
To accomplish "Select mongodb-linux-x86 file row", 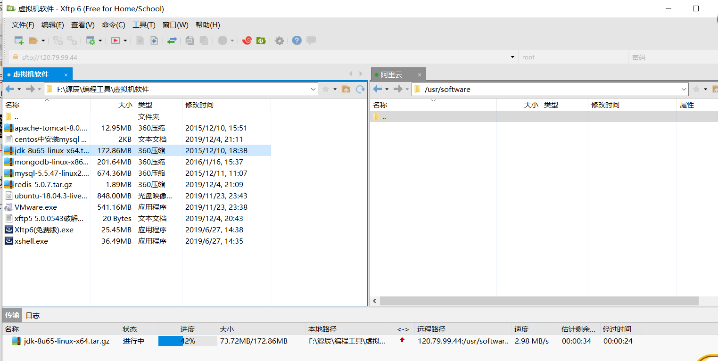I will coord(137,162).
